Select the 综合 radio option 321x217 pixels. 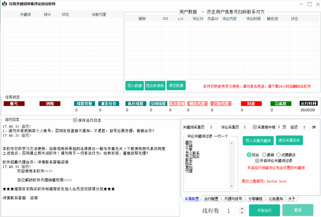(x=249, y=155)
